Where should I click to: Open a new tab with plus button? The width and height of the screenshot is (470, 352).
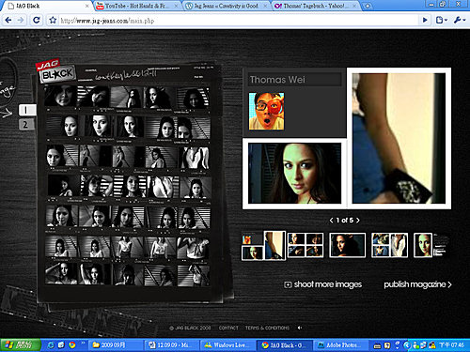pyautogui.click(x=368, y=6)
